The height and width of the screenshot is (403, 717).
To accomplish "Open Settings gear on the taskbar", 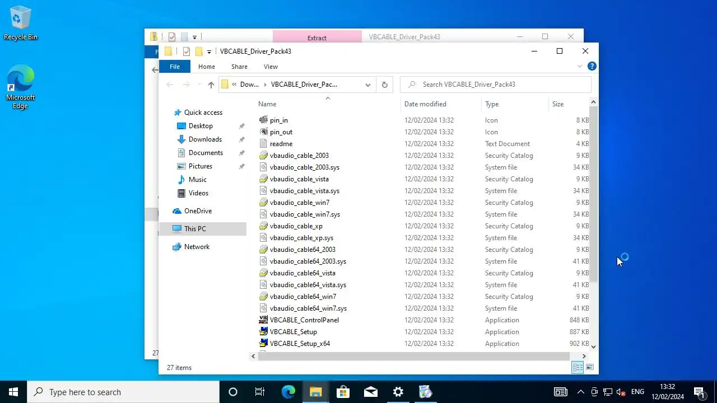I will coord(398,392).
